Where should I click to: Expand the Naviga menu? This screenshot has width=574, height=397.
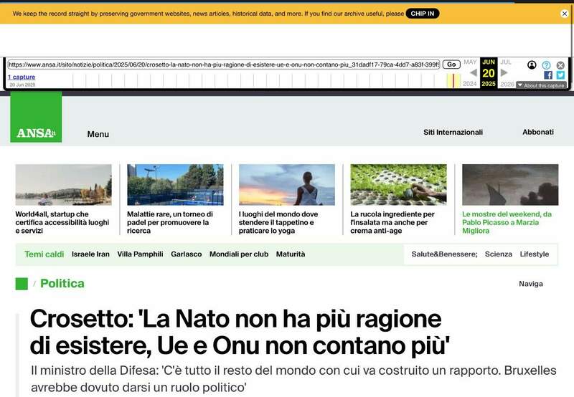[531, 284]
